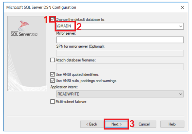Click the Attach database filename text field
This screenshot has height=134, width=192.
120,67
